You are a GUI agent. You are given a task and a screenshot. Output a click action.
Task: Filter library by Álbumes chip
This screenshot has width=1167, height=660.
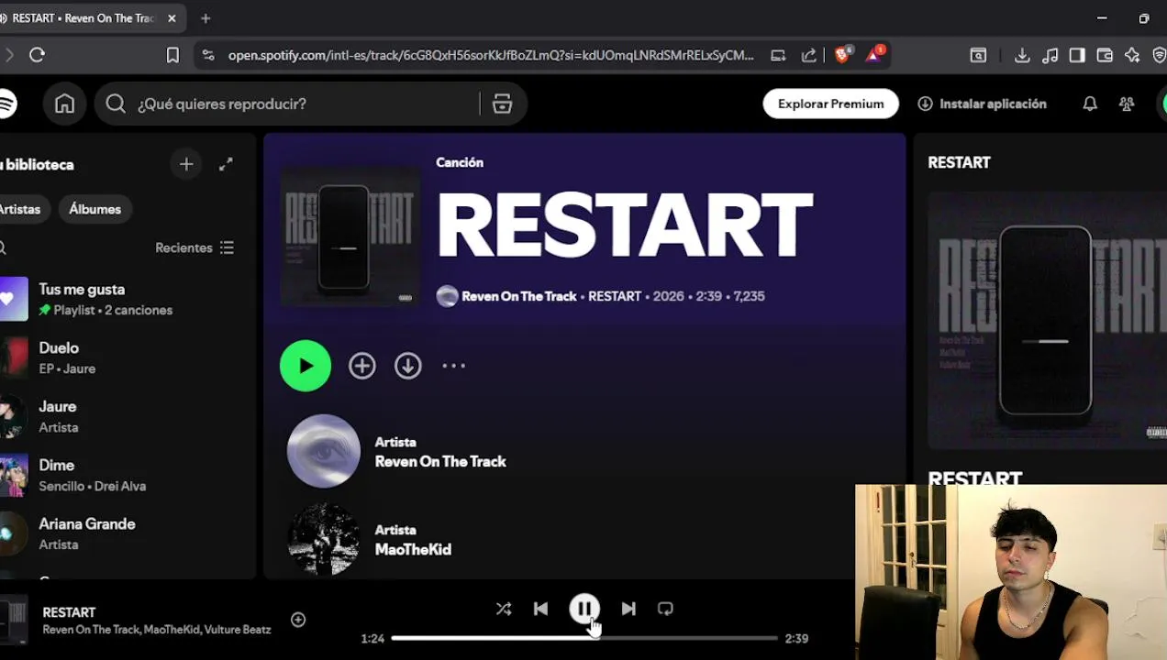point(95,209)
